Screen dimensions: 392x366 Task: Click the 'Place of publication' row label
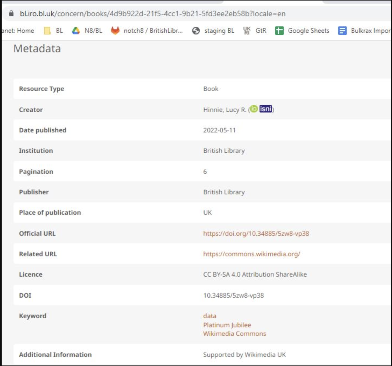click(50, 213)
